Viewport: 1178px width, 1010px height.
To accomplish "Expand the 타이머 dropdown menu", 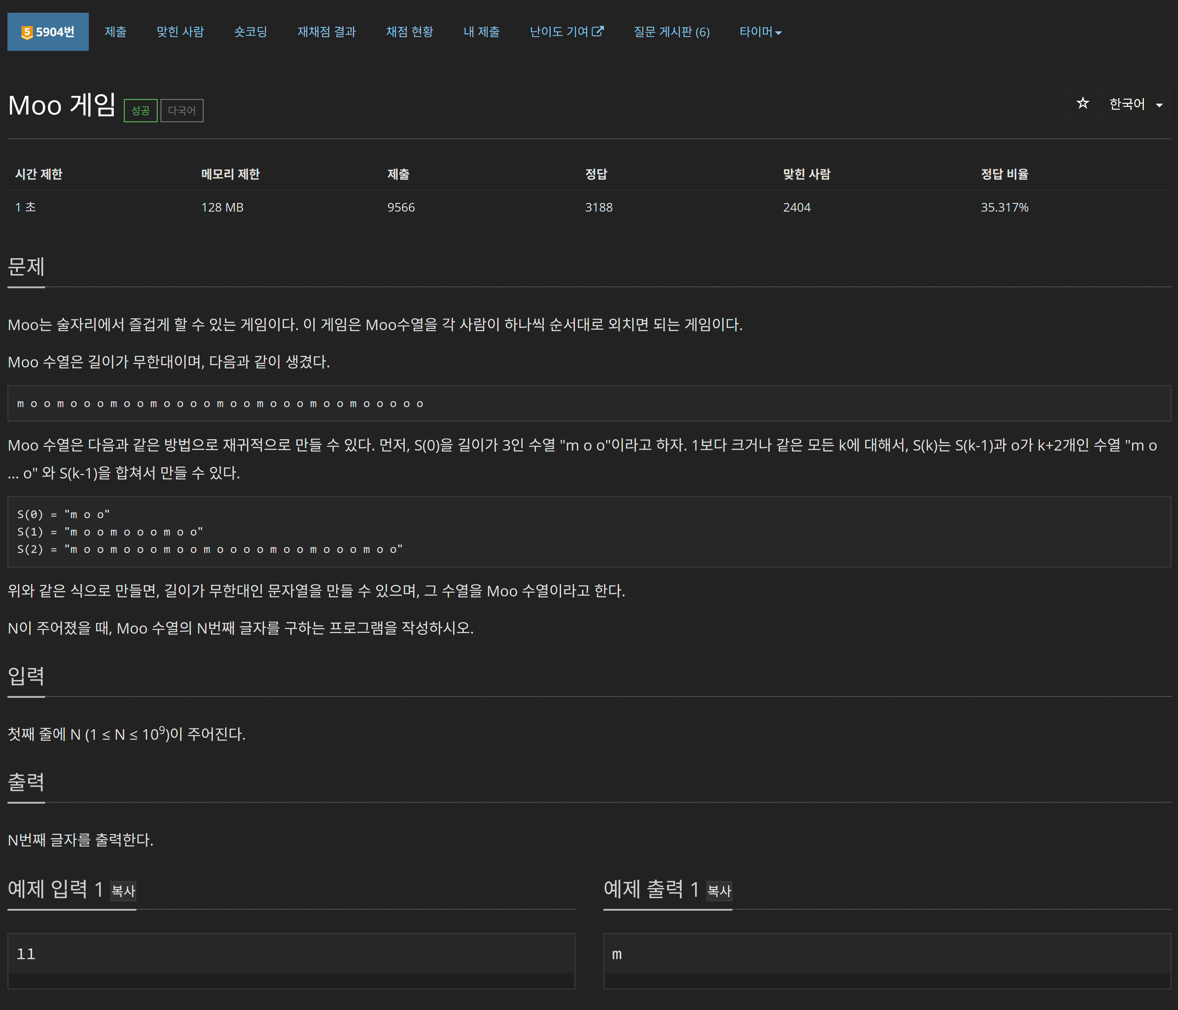I will [760, 32].
